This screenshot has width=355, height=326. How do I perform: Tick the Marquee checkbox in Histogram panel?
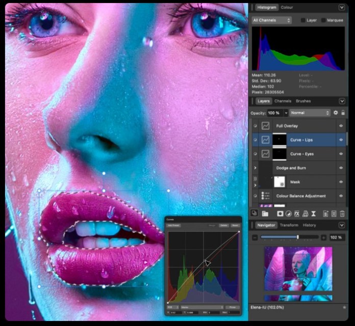point(323,20)
